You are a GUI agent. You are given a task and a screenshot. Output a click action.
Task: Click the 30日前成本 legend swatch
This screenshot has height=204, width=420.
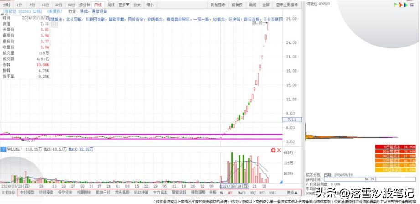click(395, 161)
